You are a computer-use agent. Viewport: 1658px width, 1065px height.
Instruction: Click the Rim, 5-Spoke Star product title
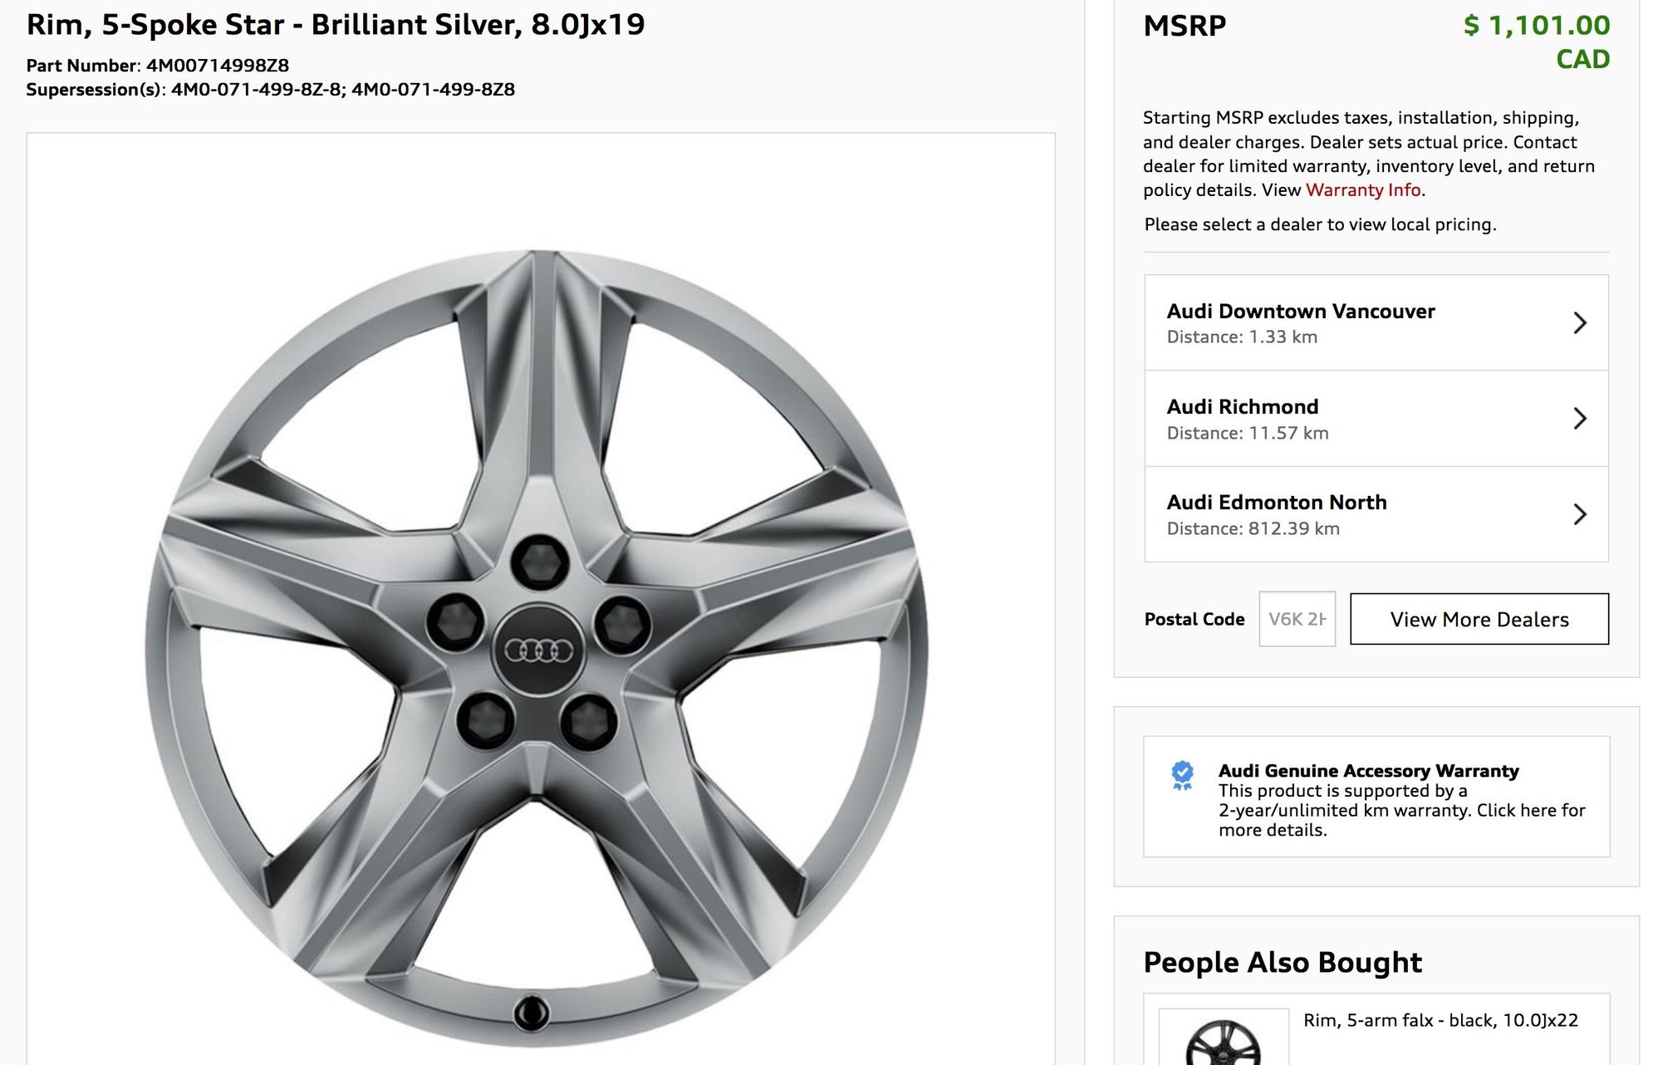(335, 25)
